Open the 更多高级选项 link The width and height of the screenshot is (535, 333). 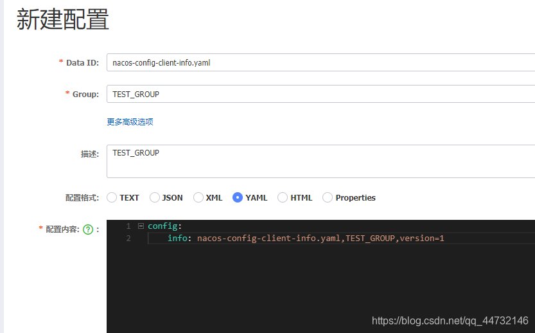pyautogui.click(x=130, y=122)
